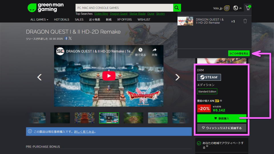
Task: Click the XP help question mark icon
Action: pyautogui.click(x=221, y=101)
